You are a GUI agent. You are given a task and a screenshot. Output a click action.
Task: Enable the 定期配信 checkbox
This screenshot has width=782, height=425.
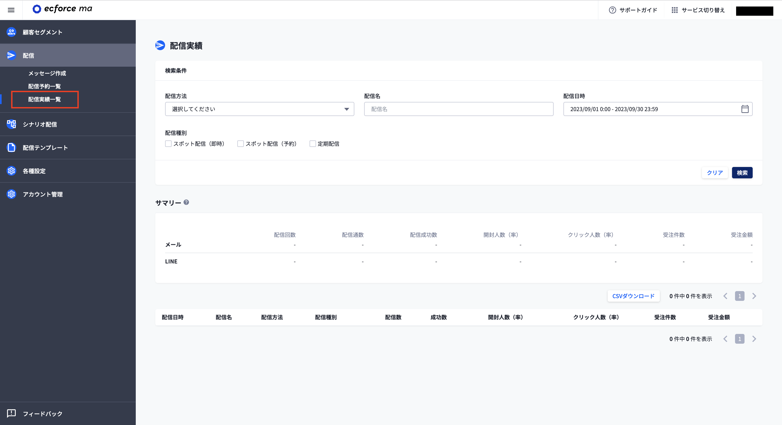pyautogui.click(x=313, y=144)
